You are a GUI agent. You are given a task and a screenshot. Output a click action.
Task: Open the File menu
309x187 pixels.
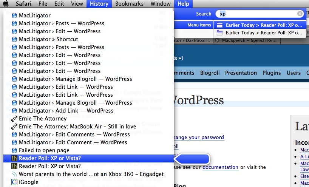pos(43,3)
